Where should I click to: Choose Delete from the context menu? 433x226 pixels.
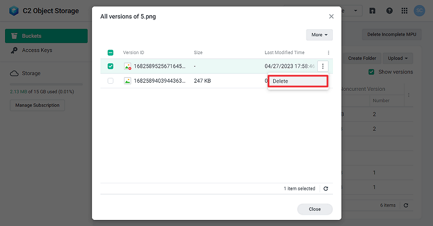[298, 81]
